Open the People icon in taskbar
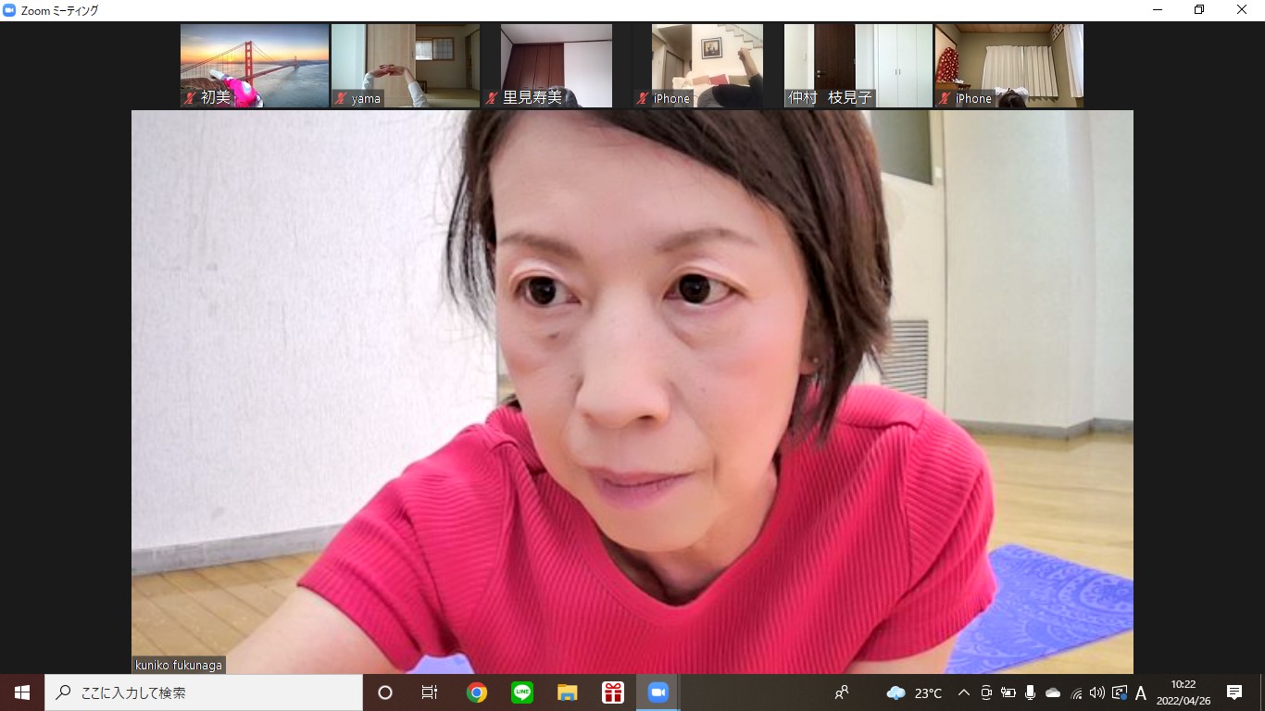This screenshot has width=1265, height=711. coord(842,692)
